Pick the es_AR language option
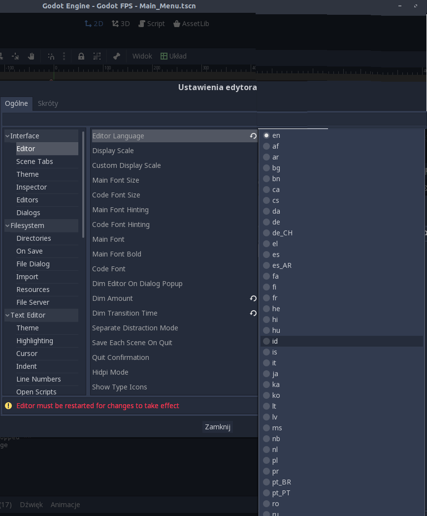The height and width of the screenshot is (516, 427). [x=342, y=265]
